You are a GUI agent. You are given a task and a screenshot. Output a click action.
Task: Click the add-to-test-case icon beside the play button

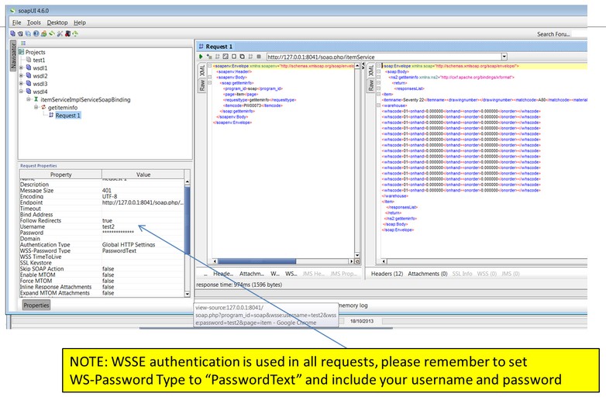point(209,57)
